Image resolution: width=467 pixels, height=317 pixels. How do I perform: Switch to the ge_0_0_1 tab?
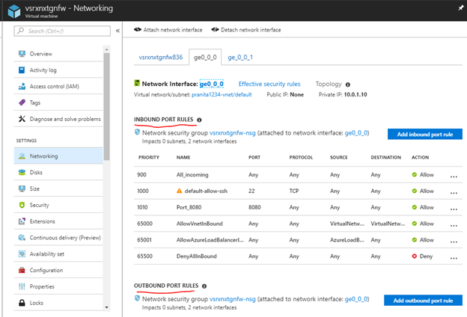coord(240,57)
